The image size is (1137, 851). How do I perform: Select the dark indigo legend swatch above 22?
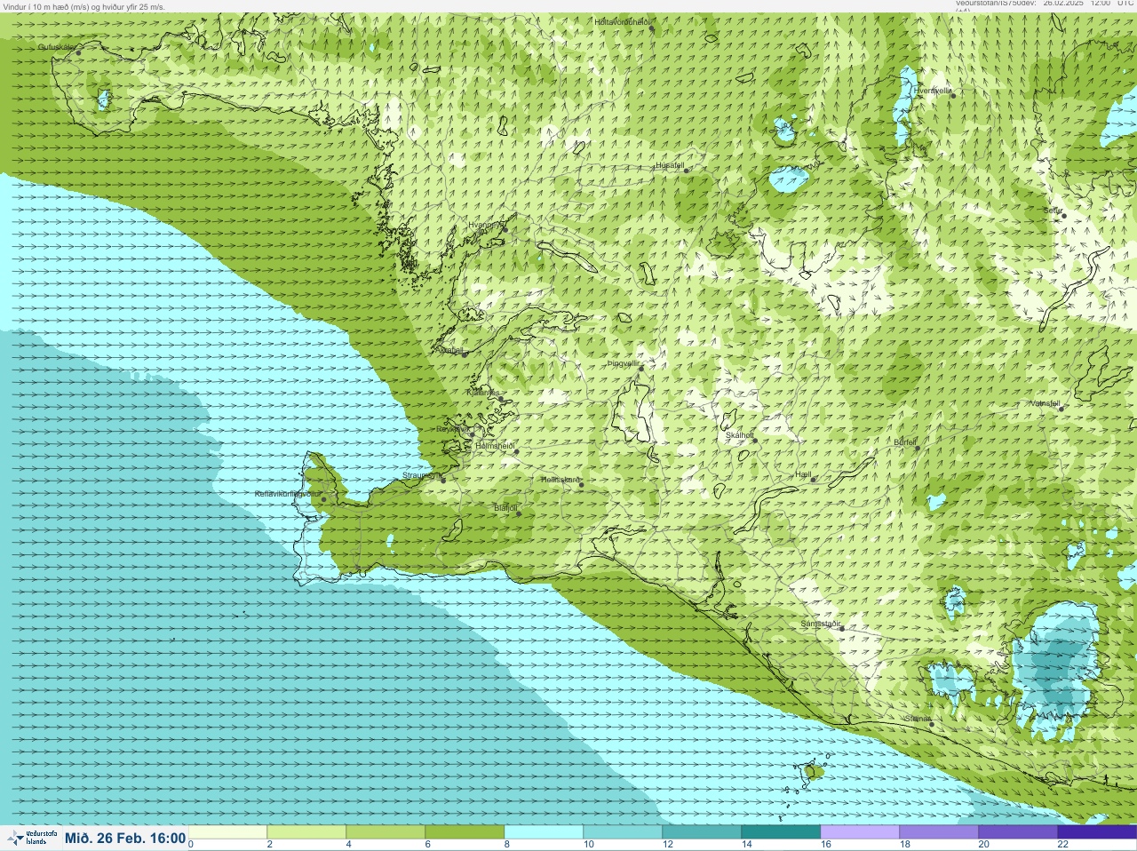point(1097,832)
